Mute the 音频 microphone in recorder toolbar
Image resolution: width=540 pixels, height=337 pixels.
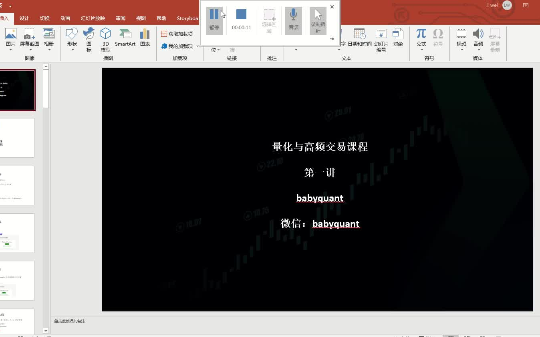(x=294, y=18)
